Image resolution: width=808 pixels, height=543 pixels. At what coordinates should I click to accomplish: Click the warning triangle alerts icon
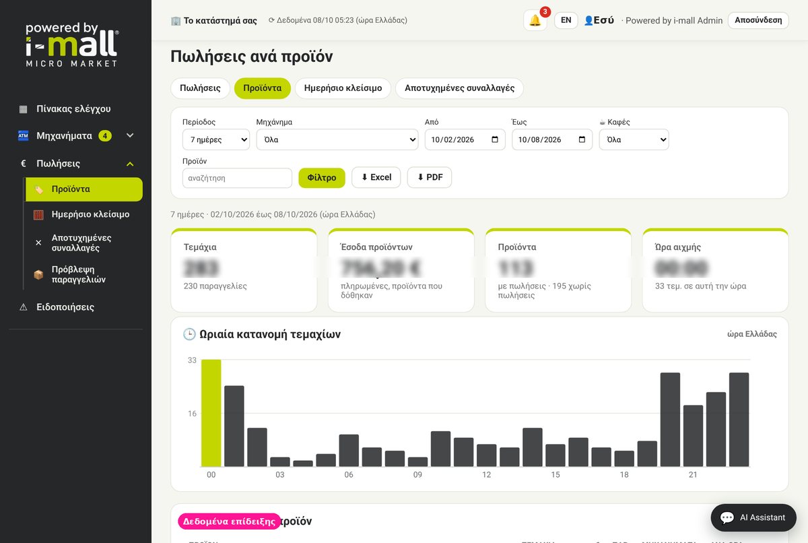click(23, 307)
